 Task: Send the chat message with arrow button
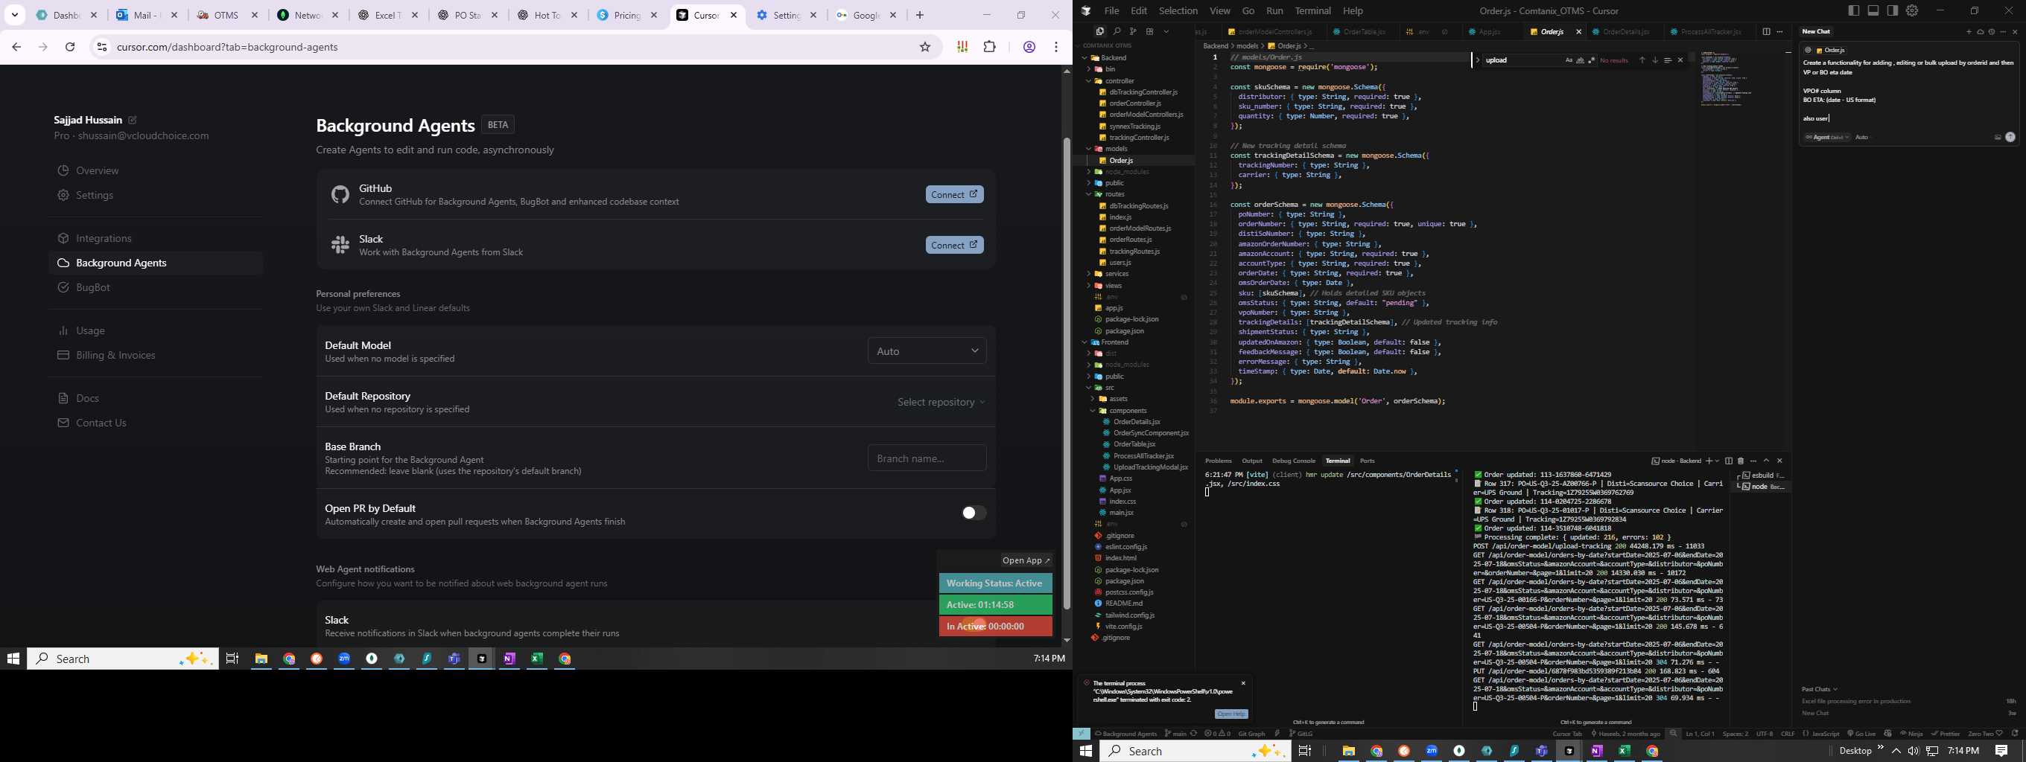point(2010,137)
